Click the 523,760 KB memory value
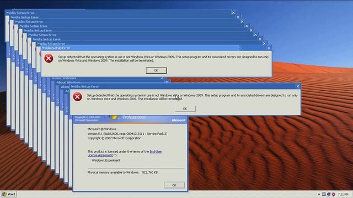The image size is (353, 198). pyautogui.click(x=149, y=172)
